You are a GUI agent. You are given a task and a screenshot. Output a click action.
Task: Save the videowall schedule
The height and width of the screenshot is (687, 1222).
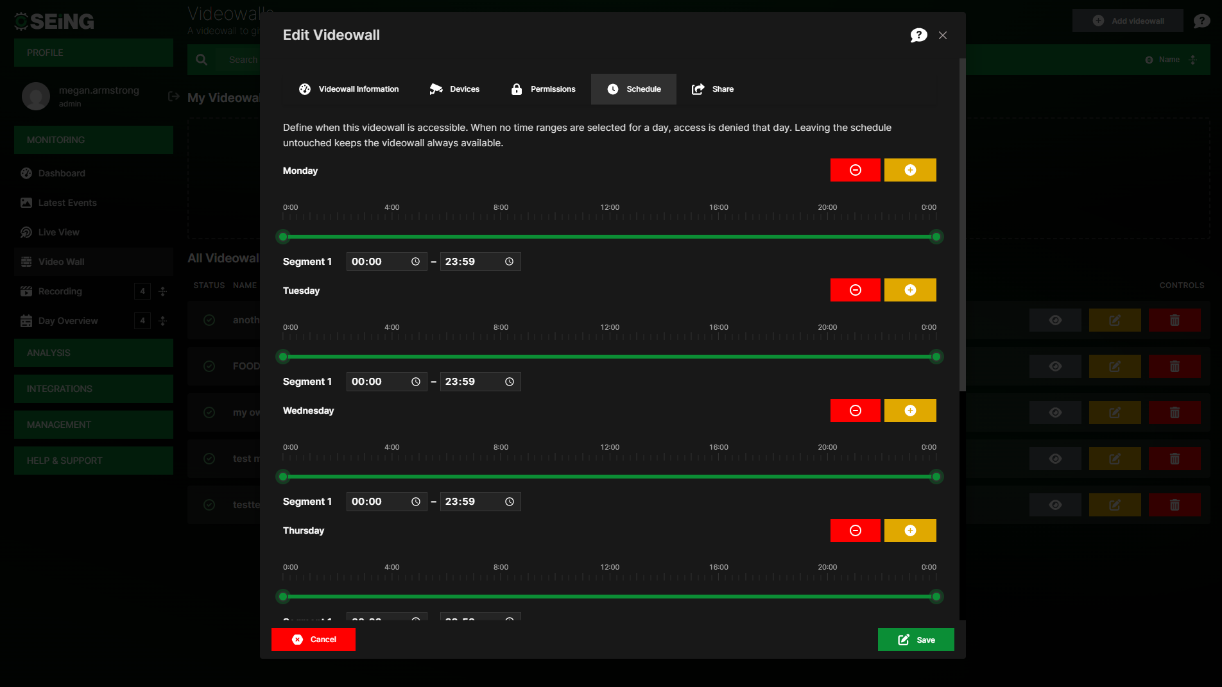click(916, 640)
